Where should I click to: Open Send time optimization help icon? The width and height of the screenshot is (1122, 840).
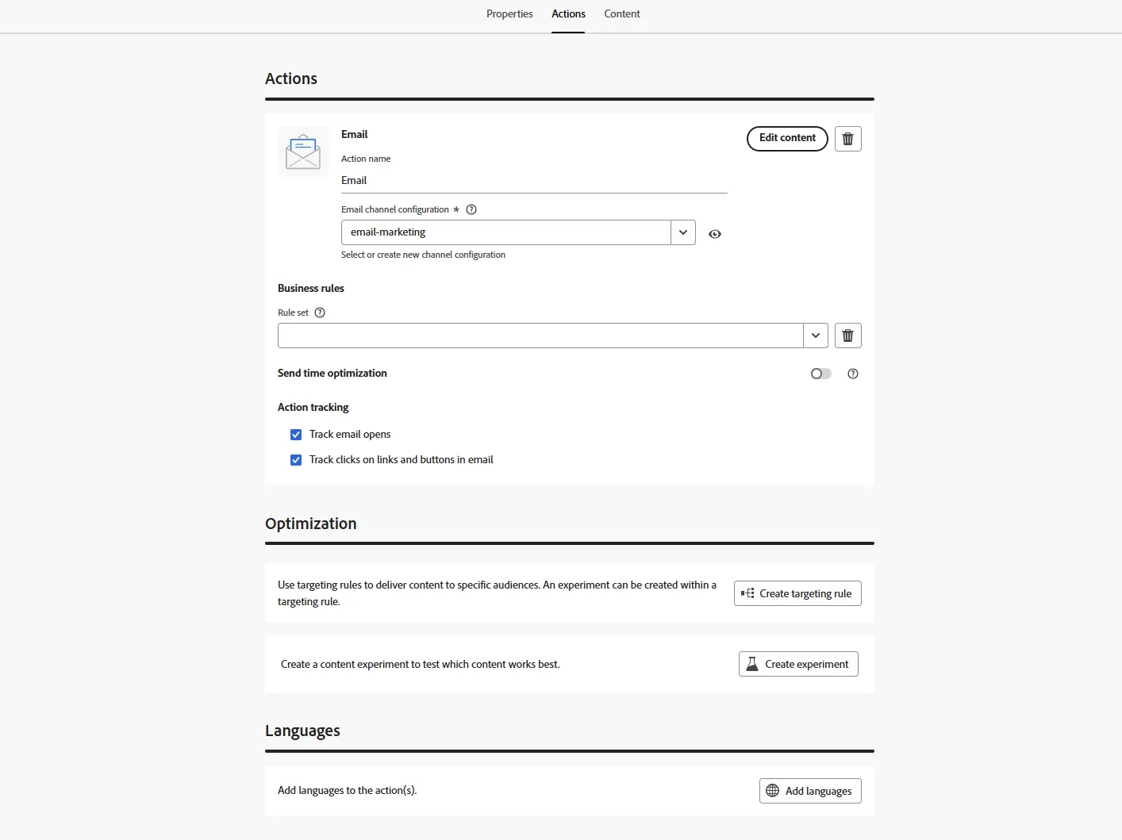[853, 374]
